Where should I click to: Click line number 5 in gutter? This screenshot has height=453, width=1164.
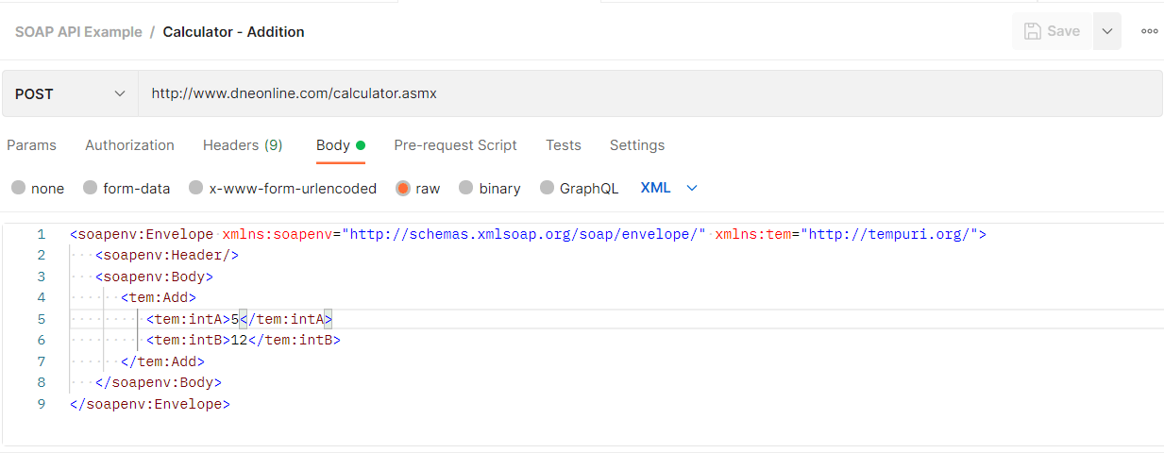click(41, 319)
